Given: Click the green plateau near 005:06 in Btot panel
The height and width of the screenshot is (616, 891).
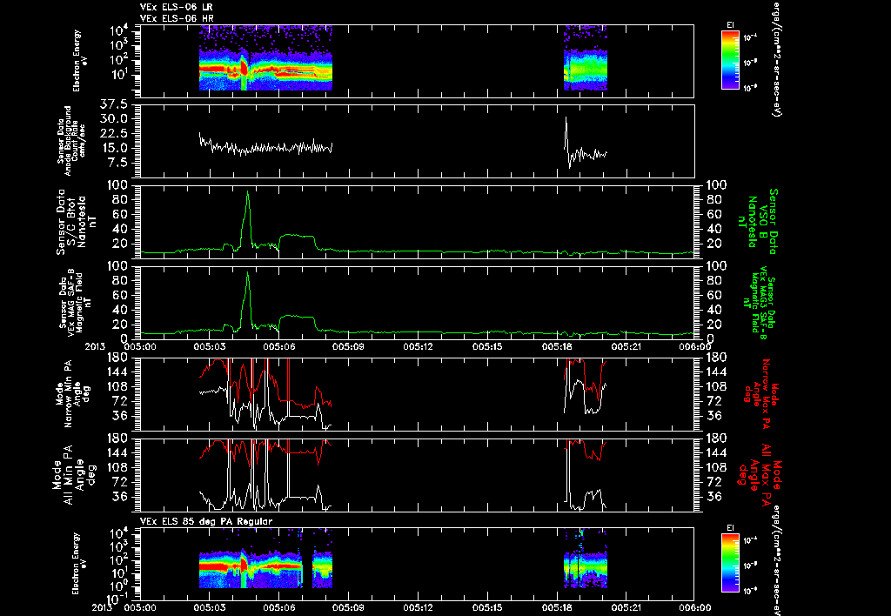Looking at the screenshot, I should click(297, 236).
